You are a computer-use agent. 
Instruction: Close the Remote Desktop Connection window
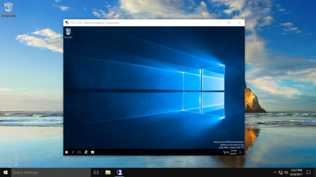pos(239,23)
